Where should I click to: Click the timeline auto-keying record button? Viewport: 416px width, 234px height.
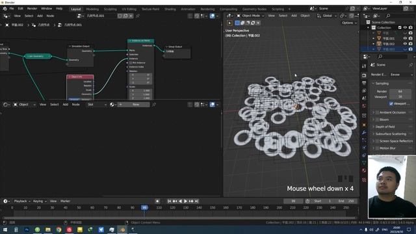(157, 201)
